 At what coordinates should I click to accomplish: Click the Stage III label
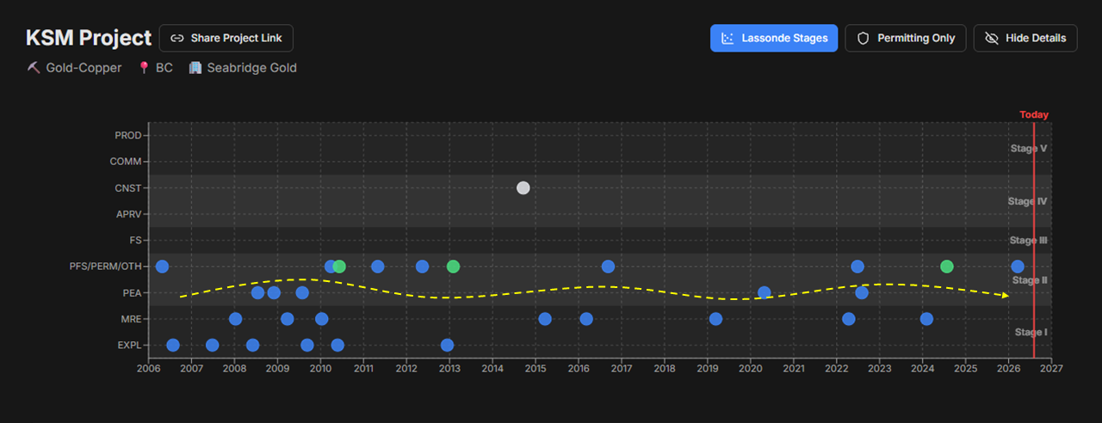pos(1028,241)
